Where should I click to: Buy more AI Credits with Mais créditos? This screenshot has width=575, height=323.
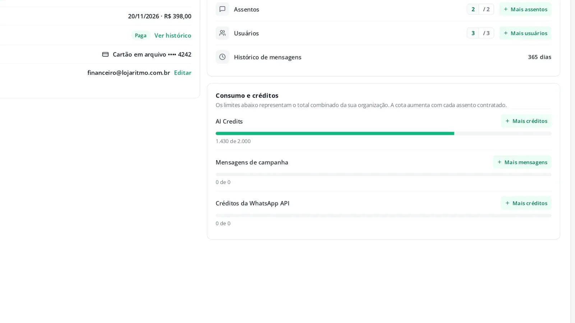pyautogui.click(x=526, y=121)
